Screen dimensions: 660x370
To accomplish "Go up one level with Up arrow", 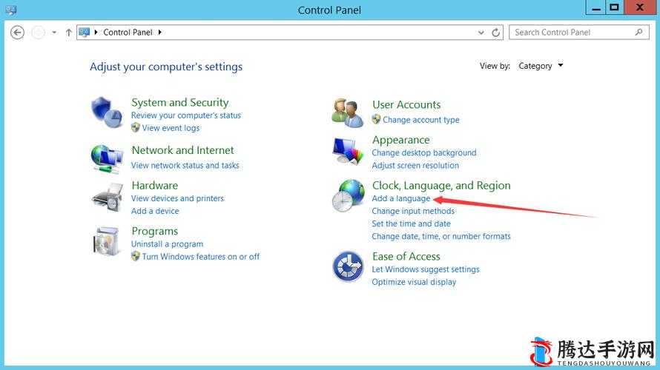I will (69, 33).
